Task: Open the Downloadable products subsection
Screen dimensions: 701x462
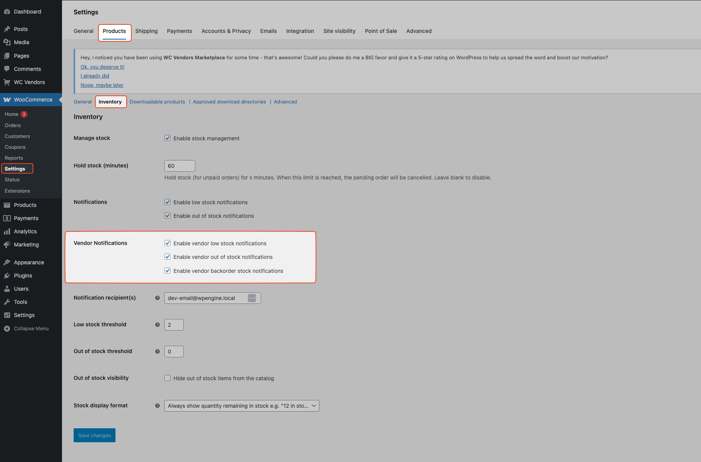Action: click(x=157, y=102)
